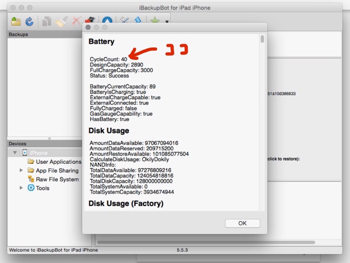Click the blue refresh arrow icon
350x263 pixels.
click(x=29, y=22)
